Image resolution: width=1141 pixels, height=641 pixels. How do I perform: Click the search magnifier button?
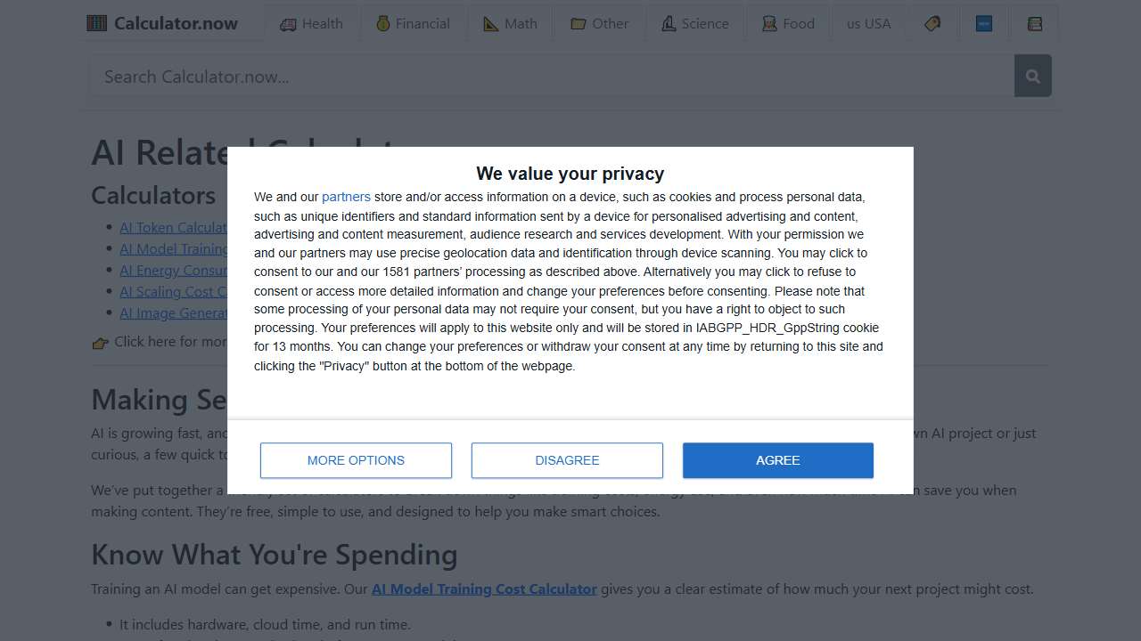pos(1033,77)
